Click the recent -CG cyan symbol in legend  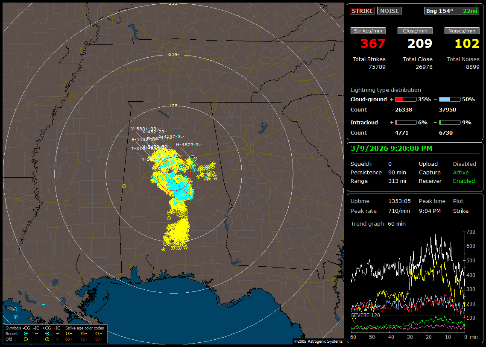pyautogui.click(x=26, y=333)
